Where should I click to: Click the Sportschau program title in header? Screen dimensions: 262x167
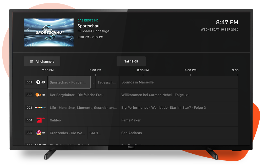pos(88,26)
